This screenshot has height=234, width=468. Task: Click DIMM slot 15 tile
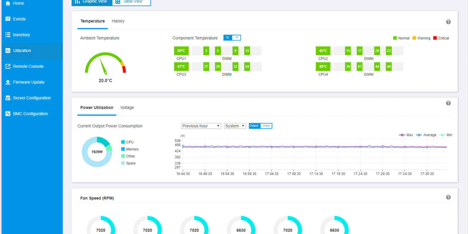pos(348,51)
